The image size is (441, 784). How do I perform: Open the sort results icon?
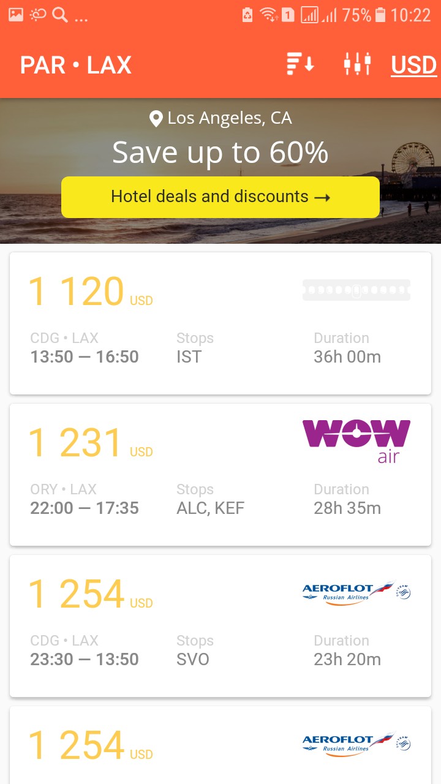coord(300,64)
